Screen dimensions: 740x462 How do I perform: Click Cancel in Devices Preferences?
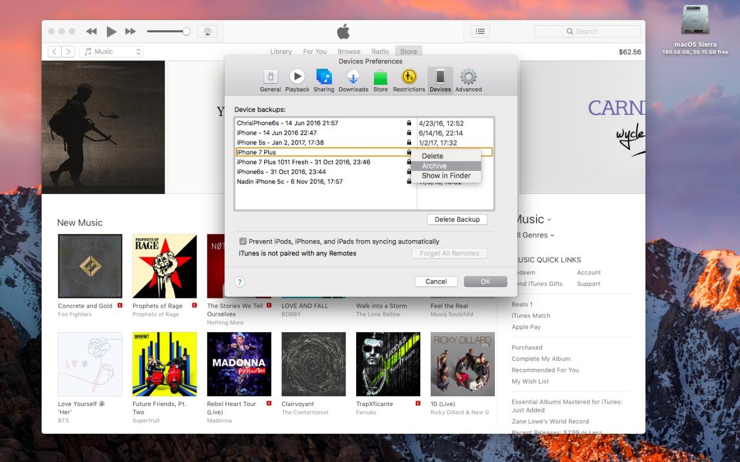(436, 282)
